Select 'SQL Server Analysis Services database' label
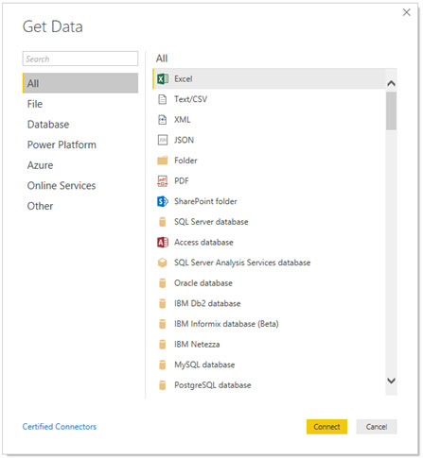The image size is (423, 458). point(242,263)
